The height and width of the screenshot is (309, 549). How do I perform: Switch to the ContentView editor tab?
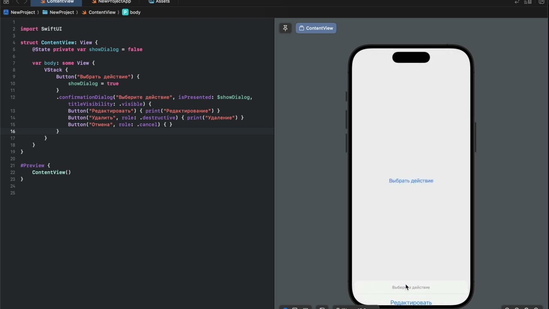(x=57, y=2)
